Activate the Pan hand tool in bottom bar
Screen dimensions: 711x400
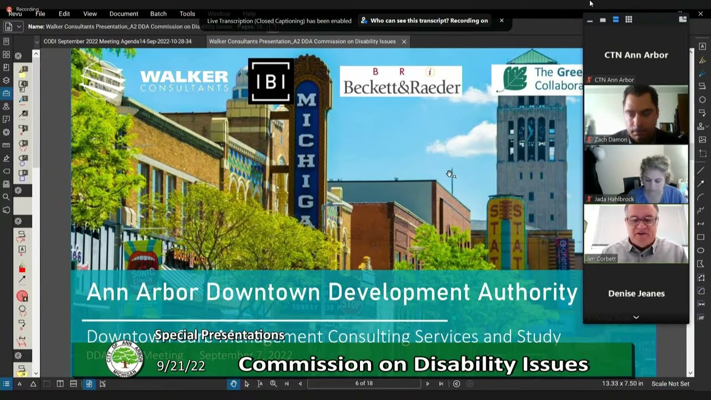coord(233,383)
